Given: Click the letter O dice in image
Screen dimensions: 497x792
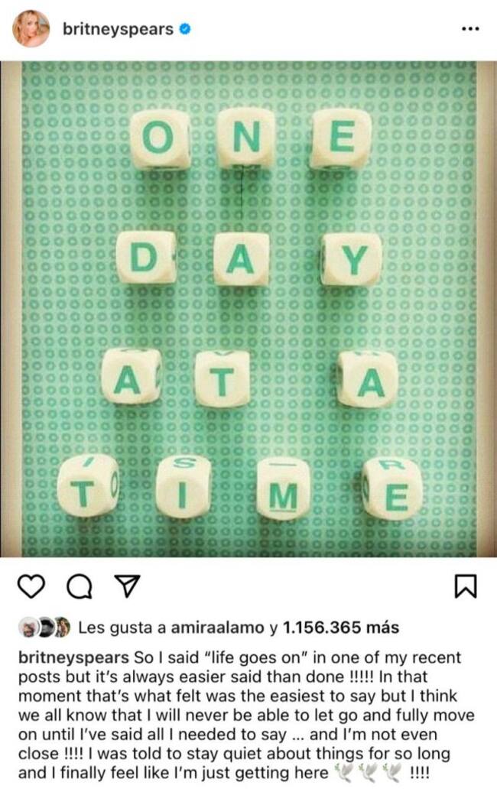Looking at the screenshot, I should coord(160,138).
